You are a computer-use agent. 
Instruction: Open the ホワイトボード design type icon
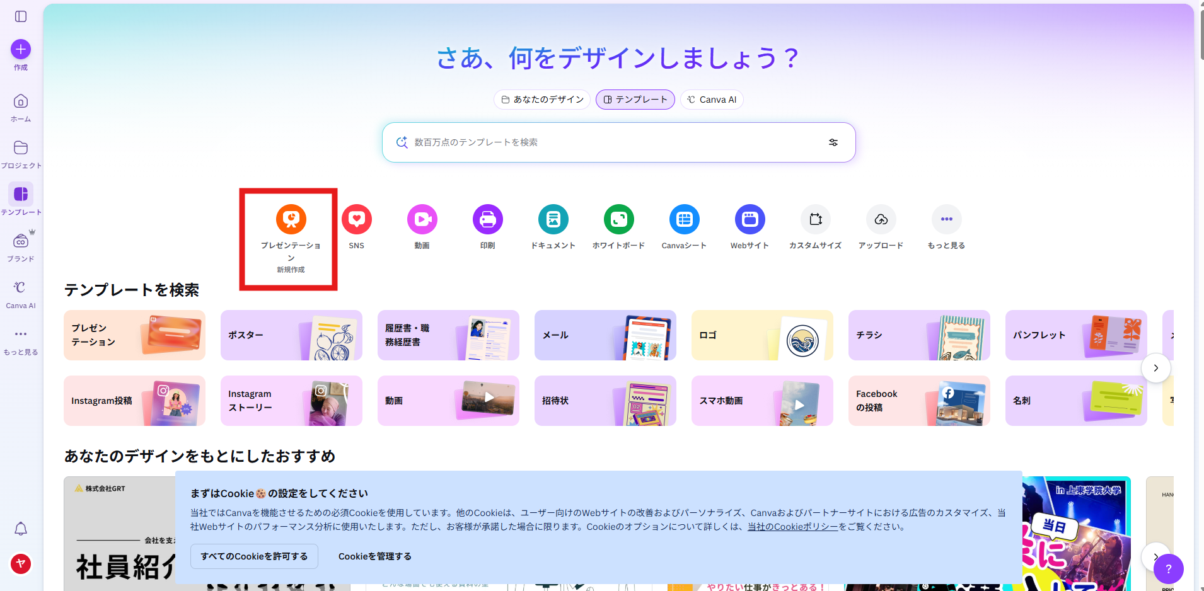click(618, 218)
